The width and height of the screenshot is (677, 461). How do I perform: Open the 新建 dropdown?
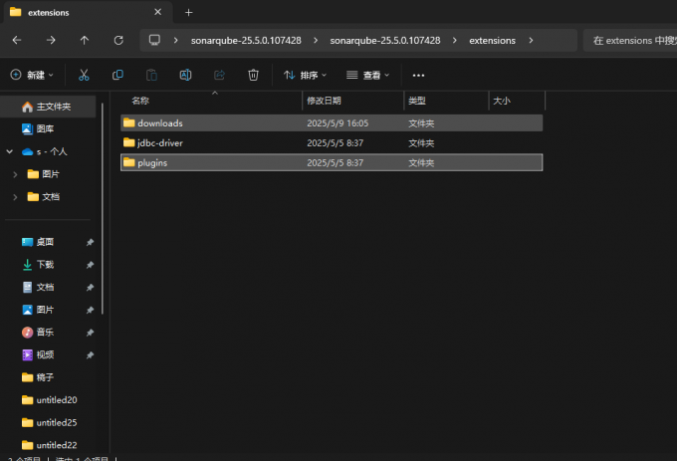32,75
